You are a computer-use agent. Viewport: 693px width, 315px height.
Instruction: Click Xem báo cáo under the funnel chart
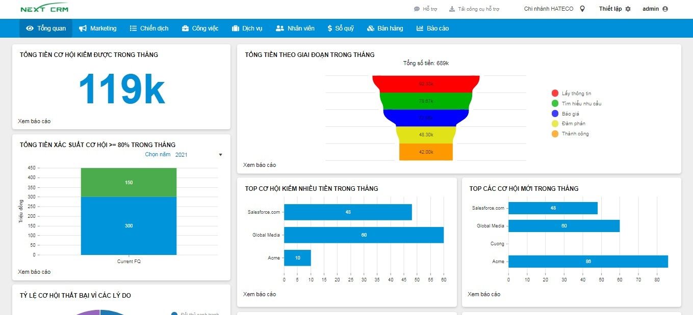(x=260, y=165)
